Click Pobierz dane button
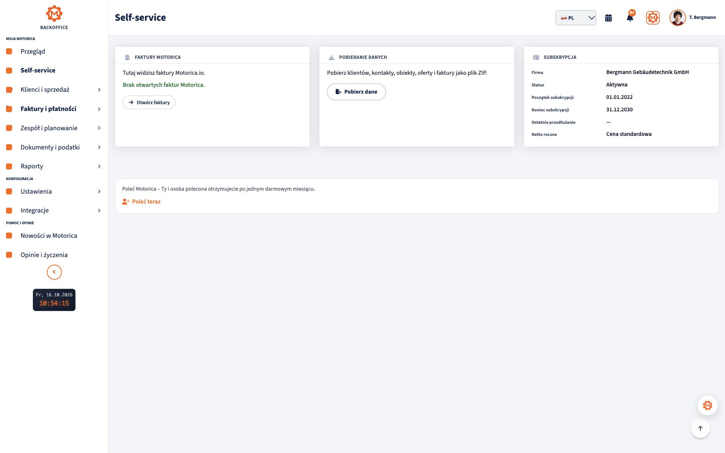The width and height of the screenshot is (725, 453). pos(356,92)
